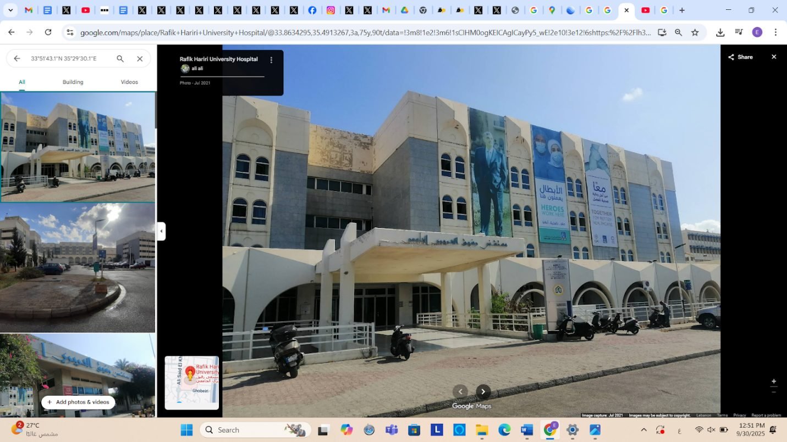Screen dimensions: 787x442
Task: Go back from the coordinates search
Action: (17, 59)
